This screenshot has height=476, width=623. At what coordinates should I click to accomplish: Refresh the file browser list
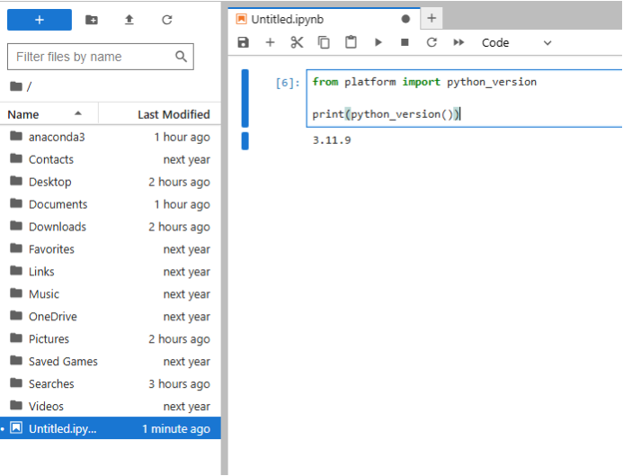tap(166, 20)
